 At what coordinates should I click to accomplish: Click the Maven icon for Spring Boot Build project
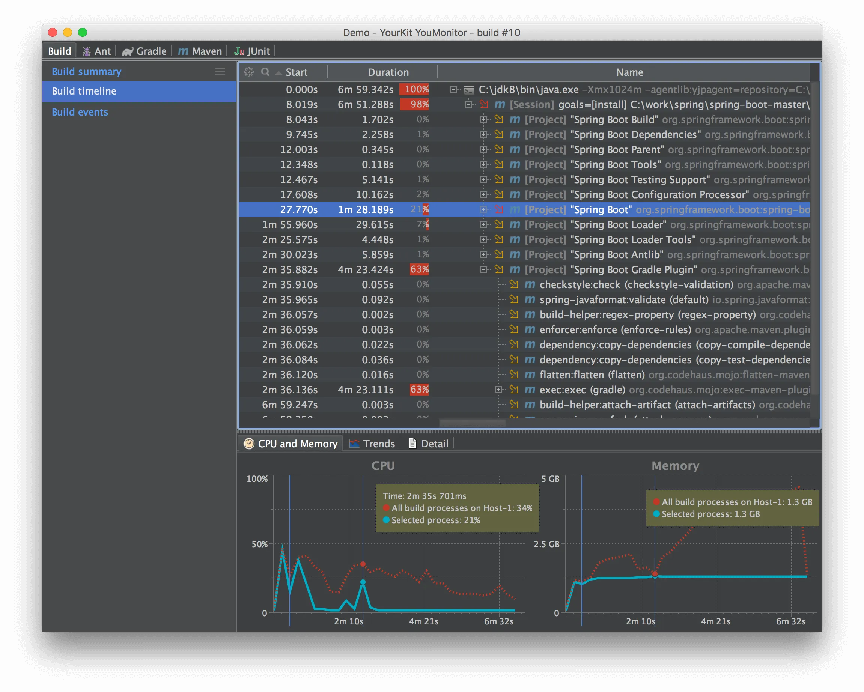click(x=515, y=119)
